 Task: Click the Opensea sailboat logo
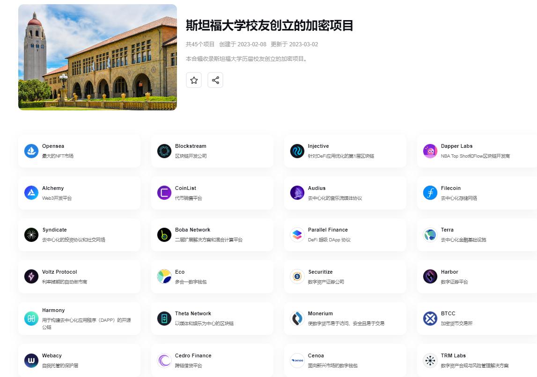click(x=31, y=151)
